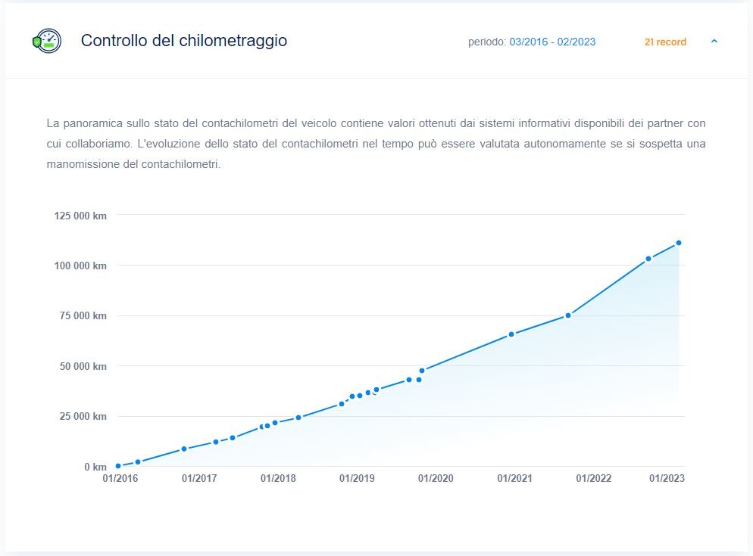This screenshot has width=753, height=556.
Task: Select the first data point at 0 km
Action: 118,466
